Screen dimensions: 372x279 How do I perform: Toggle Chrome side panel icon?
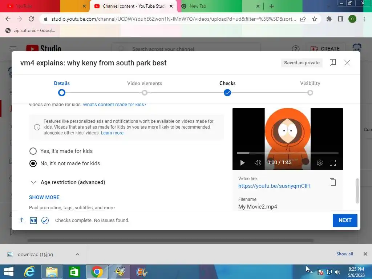(341, 19)
